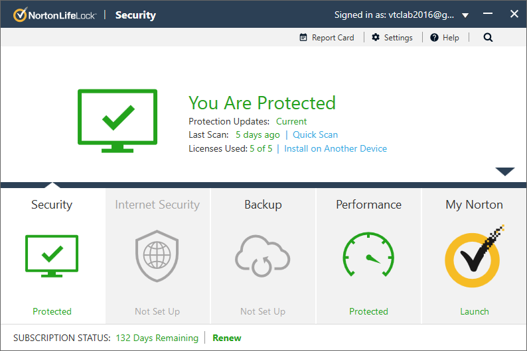Expand the signed-in account dropdown

tap(465, 15)
